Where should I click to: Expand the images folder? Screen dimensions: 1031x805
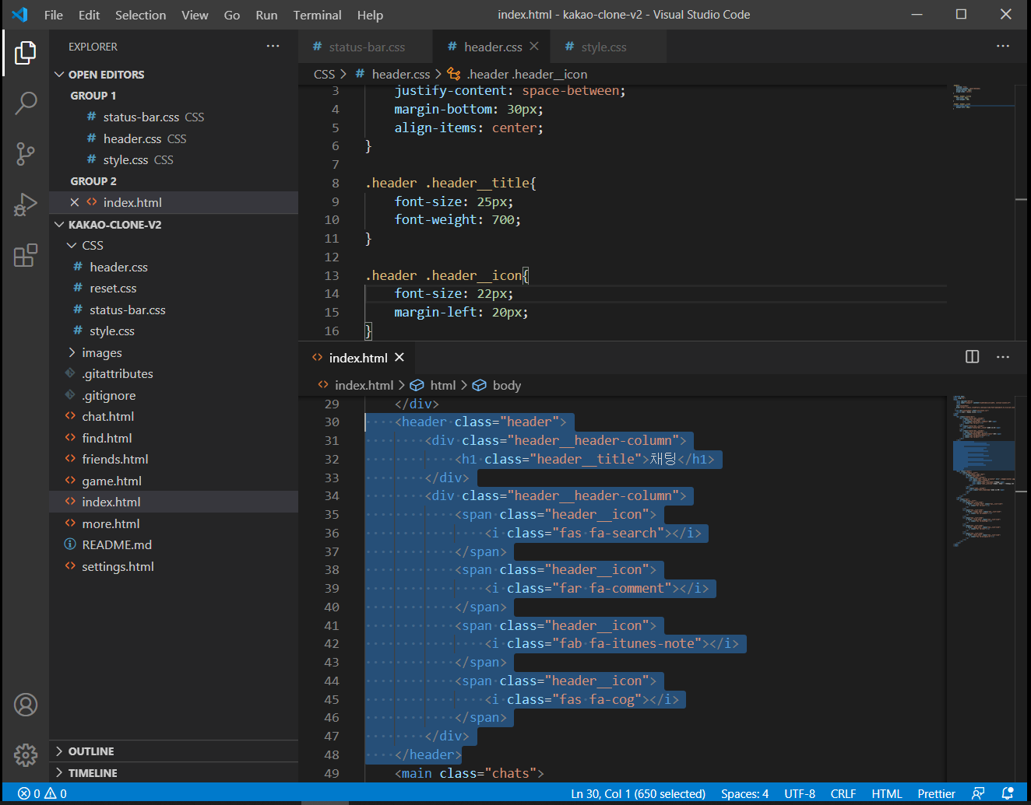72,352
